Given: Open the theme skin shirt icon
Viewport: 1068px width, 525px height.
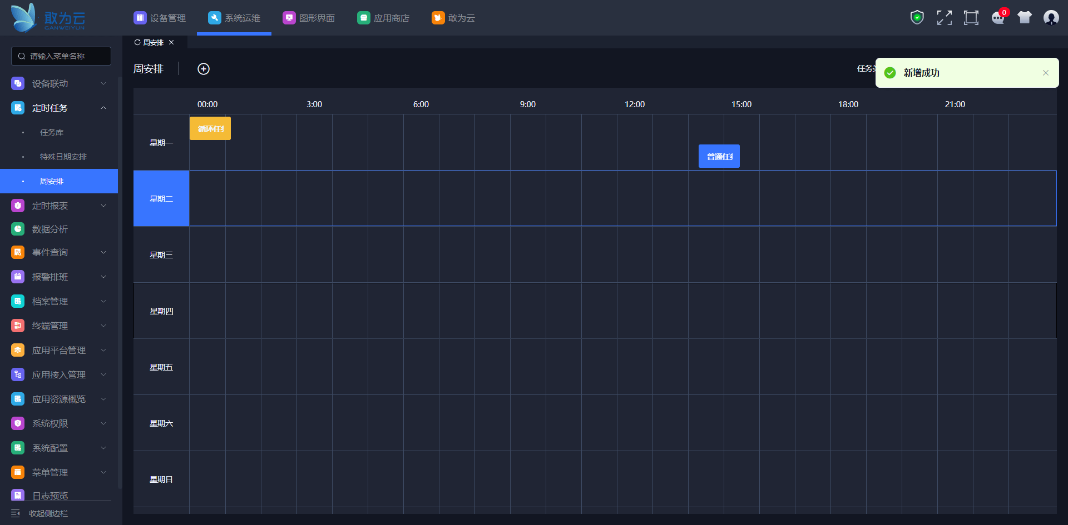Looking at the screenshot, I should coord(1024,18).
